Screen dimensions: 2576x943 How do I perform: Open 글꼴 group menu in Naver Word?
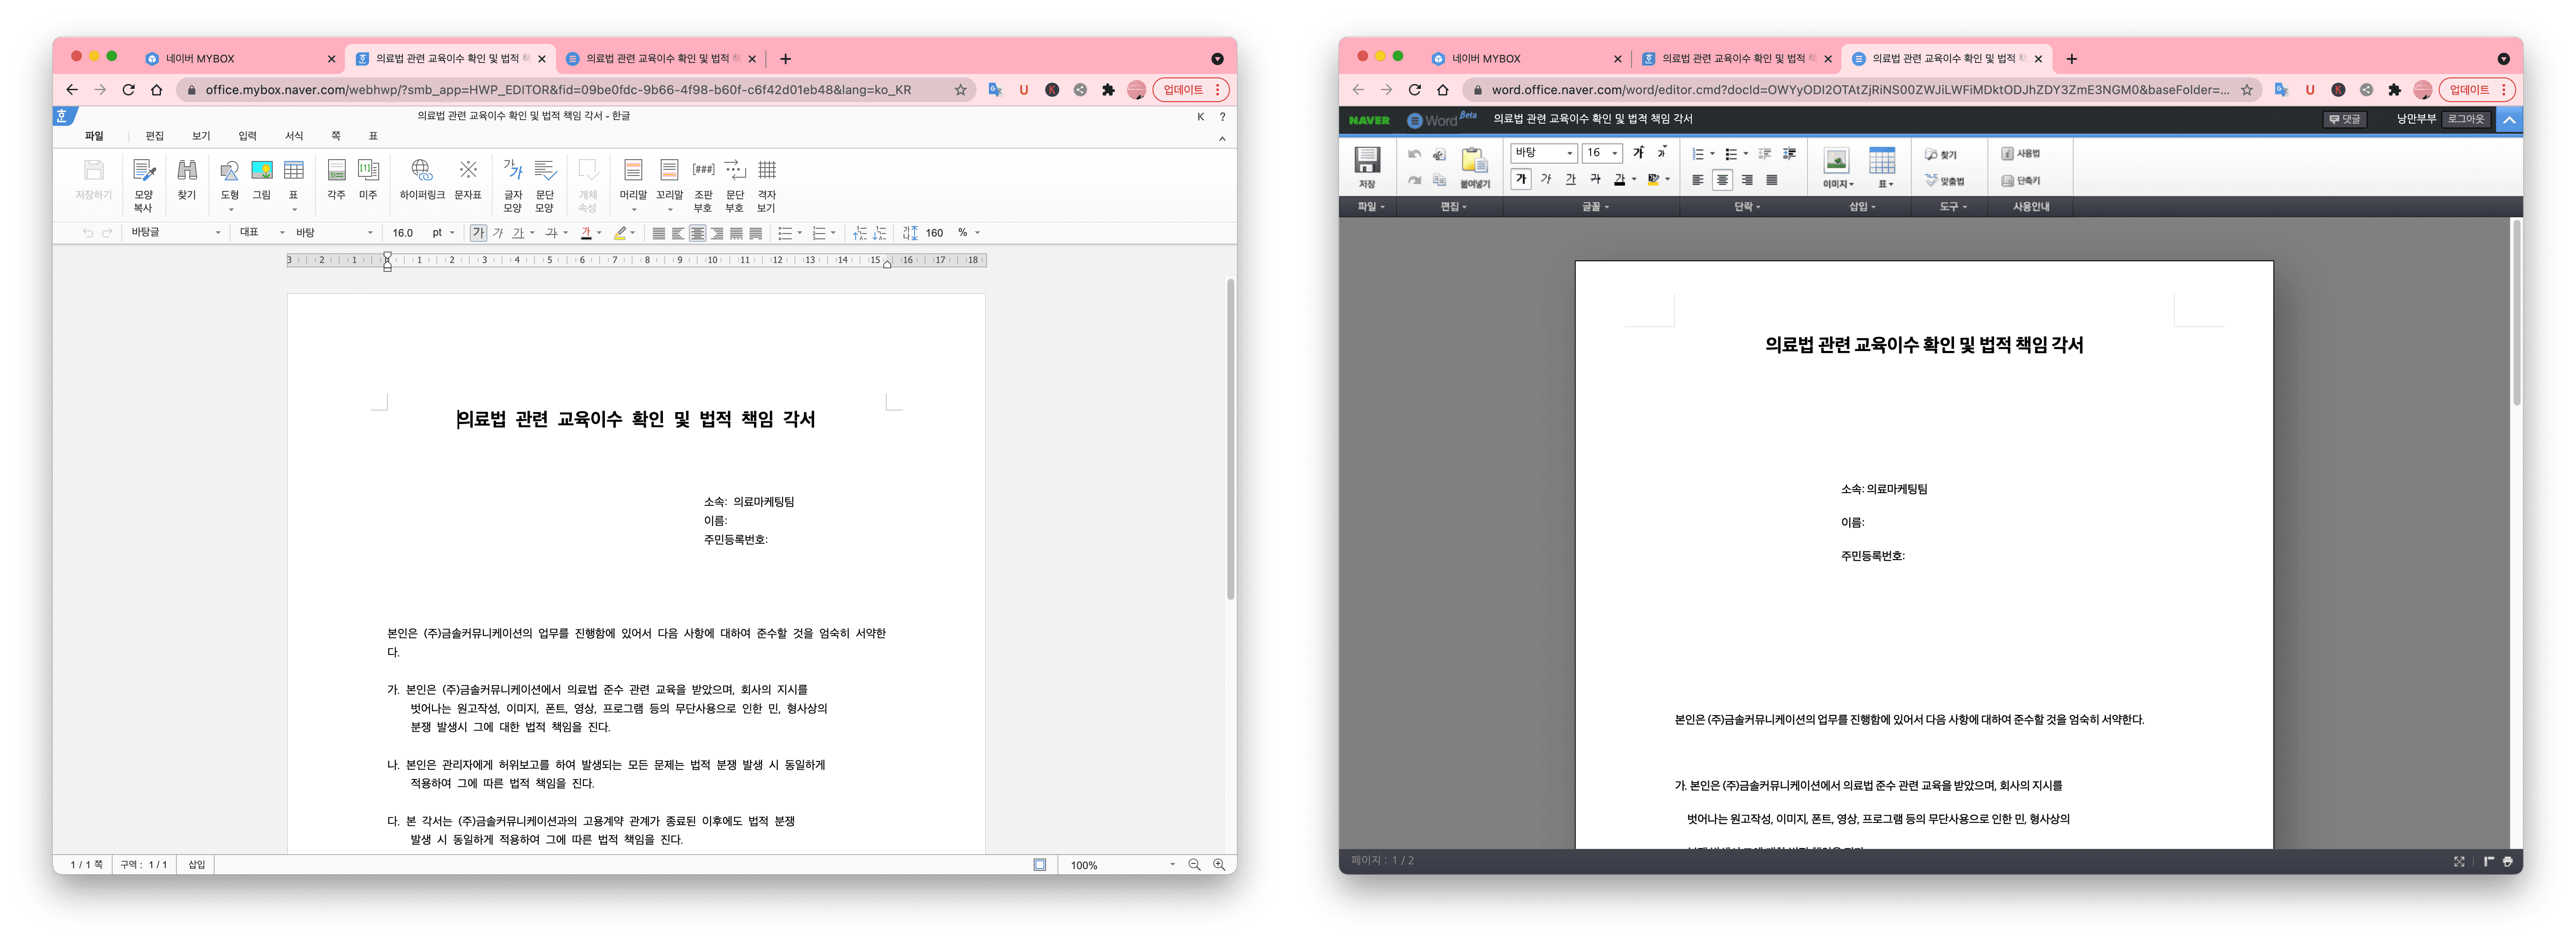[x=1594, y=207]
